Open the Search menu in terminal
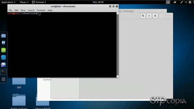 [x=31, y=10]
